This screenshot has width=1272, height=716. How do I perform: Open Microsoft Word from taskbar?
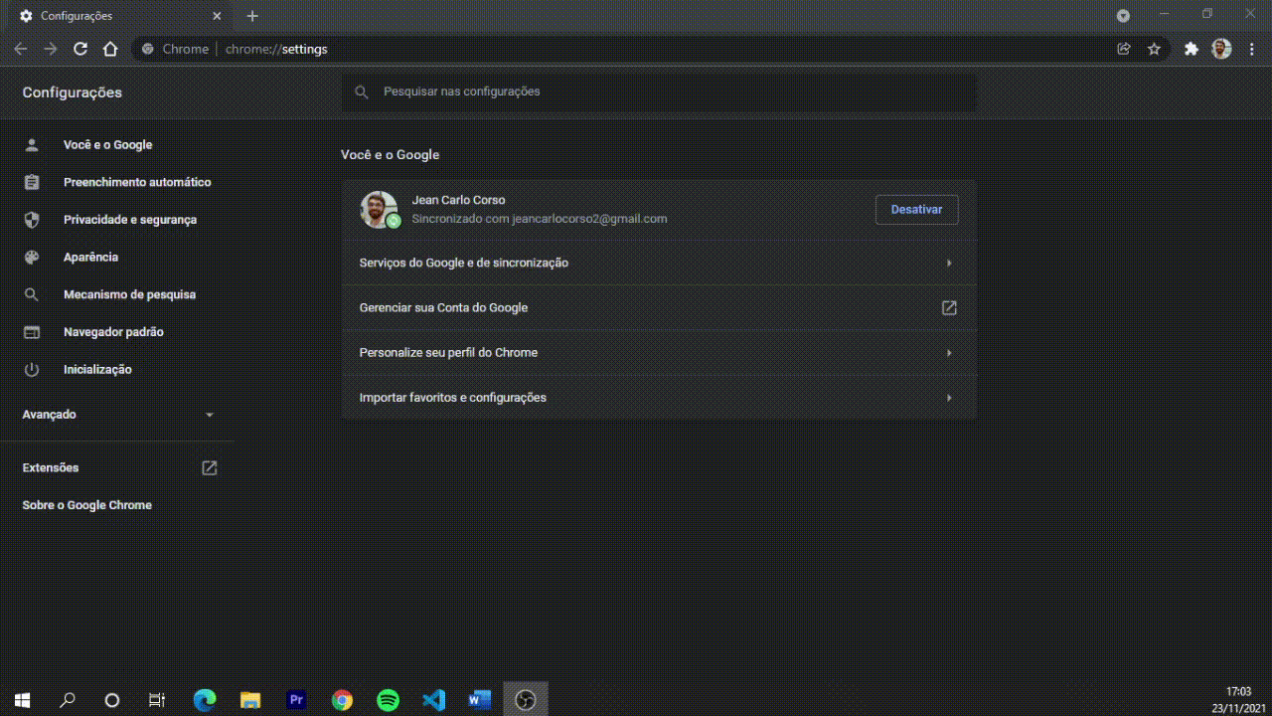coord(480,700)
